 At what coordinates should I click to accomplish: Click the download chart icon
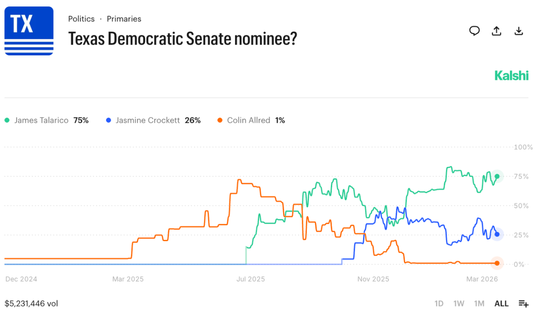518,31
